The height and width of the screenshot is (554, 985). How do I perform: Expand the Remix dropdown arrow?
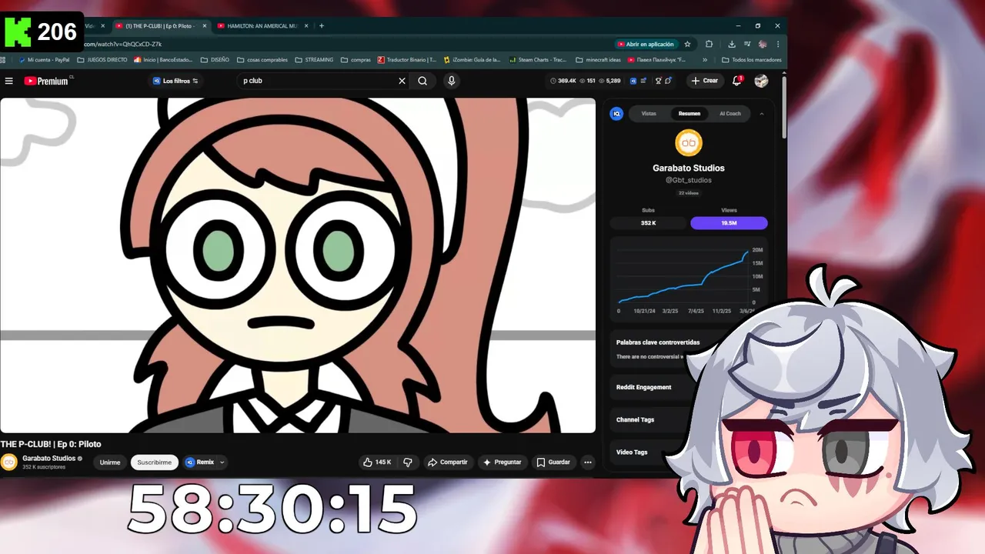click(222, 462)
